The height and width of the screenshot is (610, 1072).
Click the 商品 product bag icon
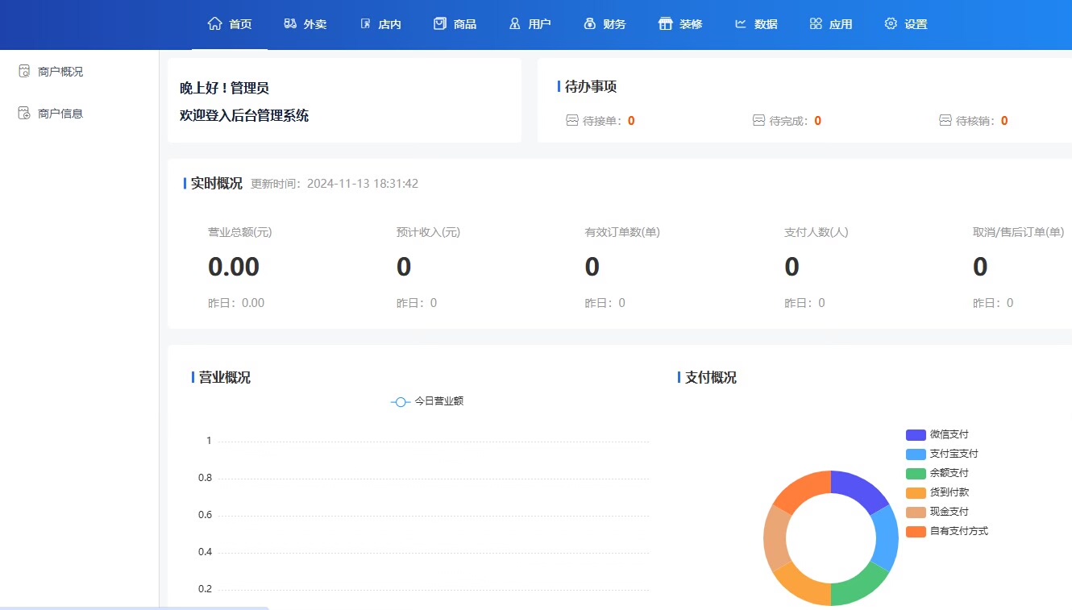pos(439,24)
